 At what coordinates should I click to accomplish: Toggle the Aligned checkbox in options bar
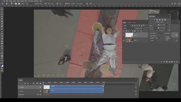click(x=66, y=4)
